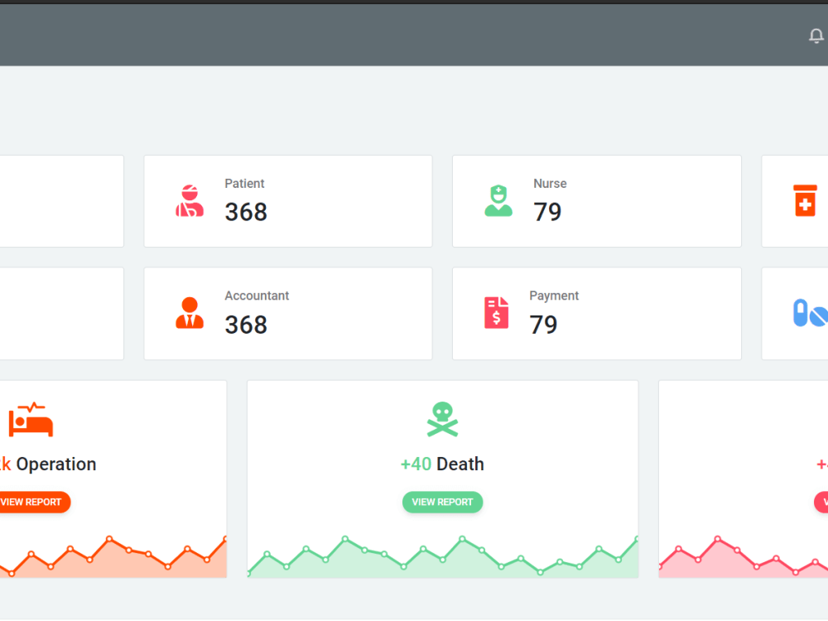Click the Accountant count 368
The width and height of the screenshot is (828, 621).
(x=246, y=325)
